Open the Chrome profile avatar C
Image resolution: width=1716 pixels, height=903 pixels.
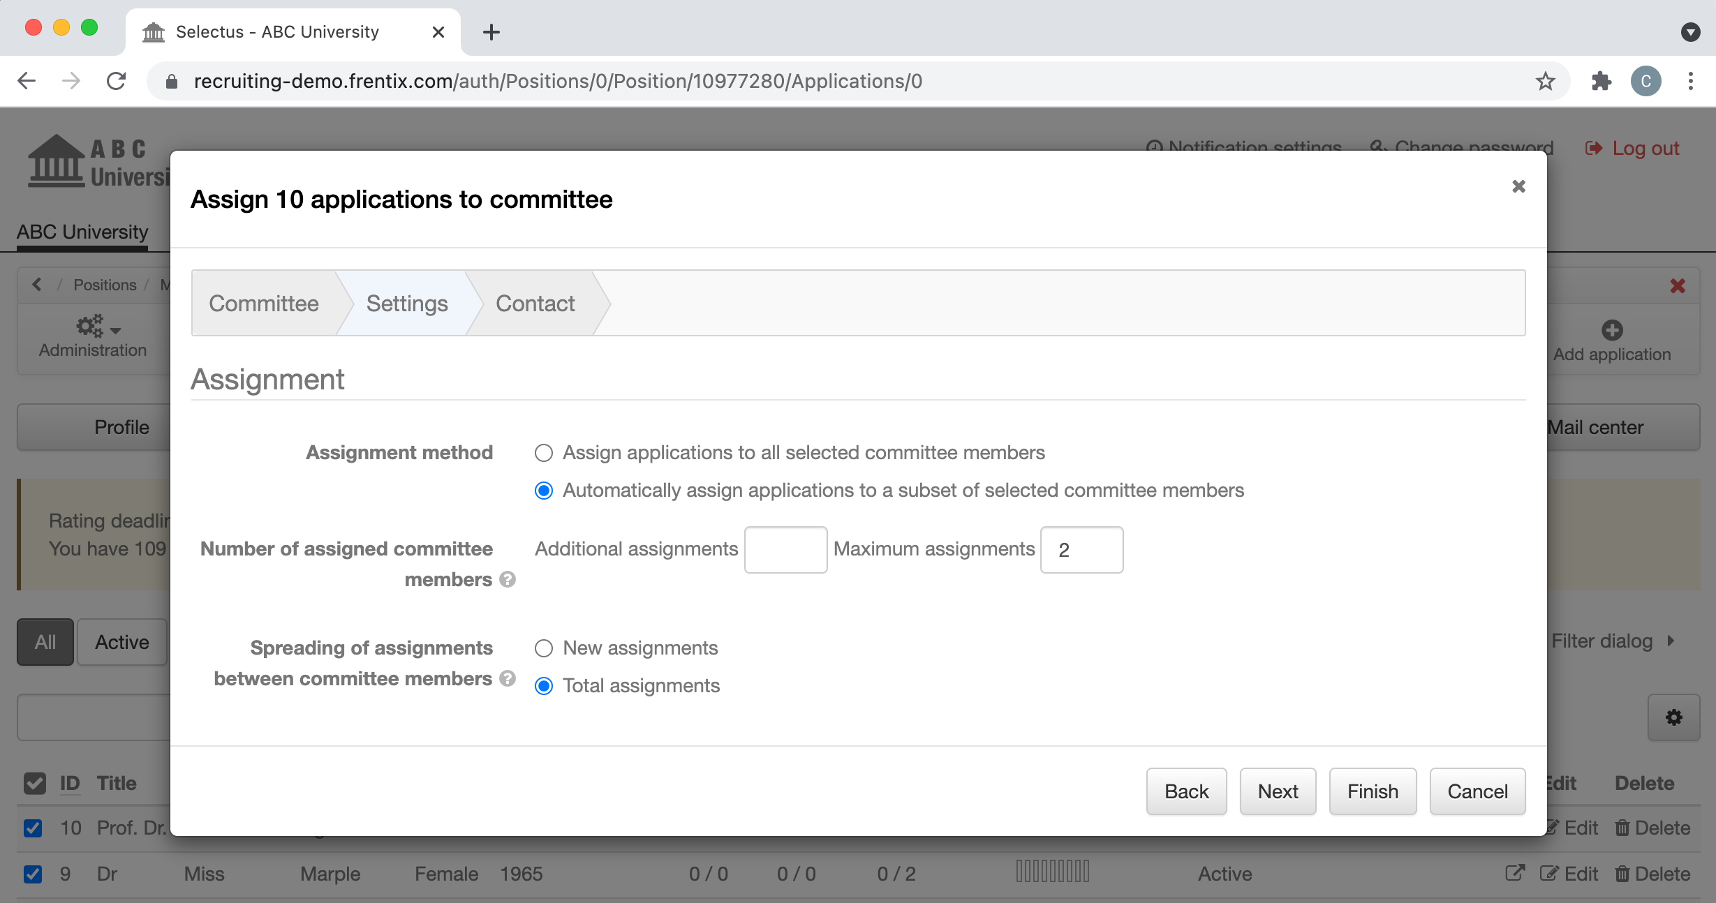point(1645,81)
